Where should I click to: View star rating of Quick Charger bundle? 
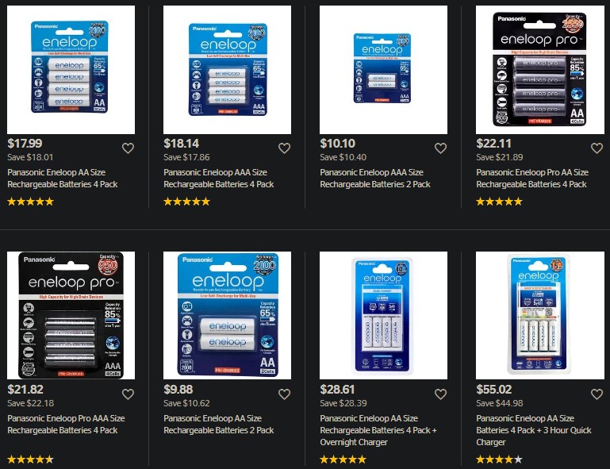point(499,459)
